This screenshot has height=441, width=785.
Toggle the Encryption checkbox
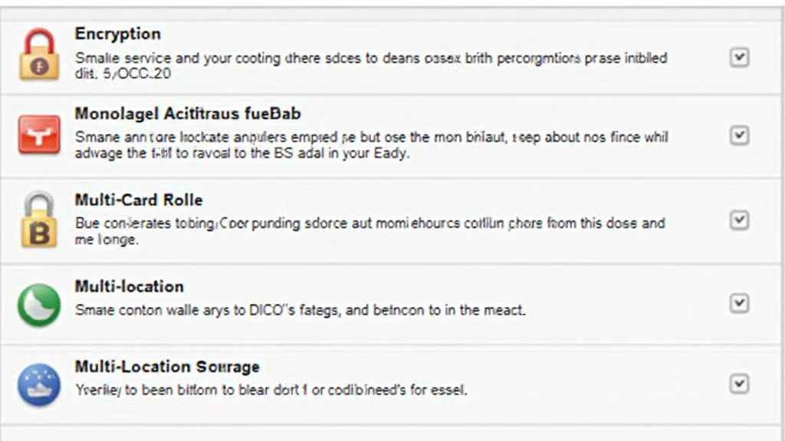(x=739, y=57)
